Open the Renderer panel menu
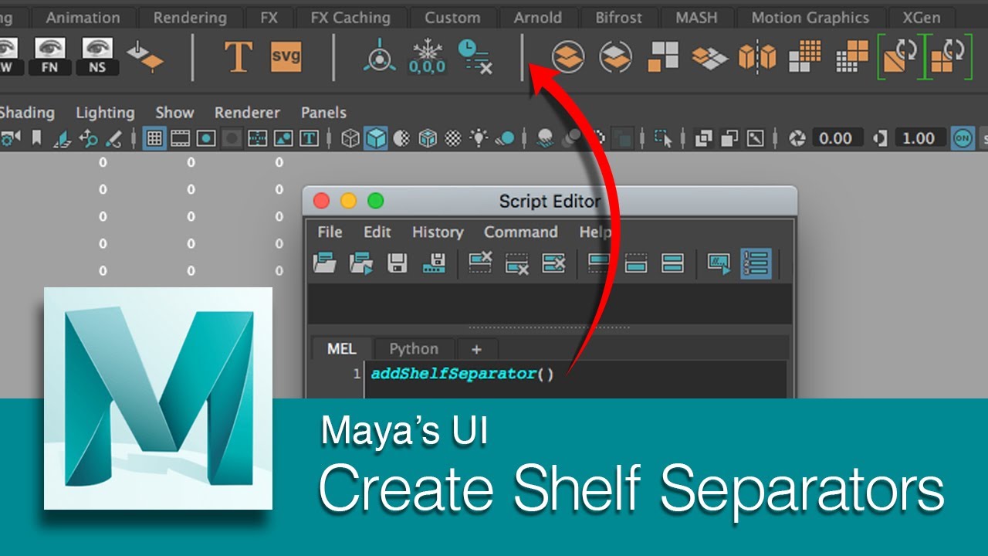 pyautogui.click(x=247, y=113)
